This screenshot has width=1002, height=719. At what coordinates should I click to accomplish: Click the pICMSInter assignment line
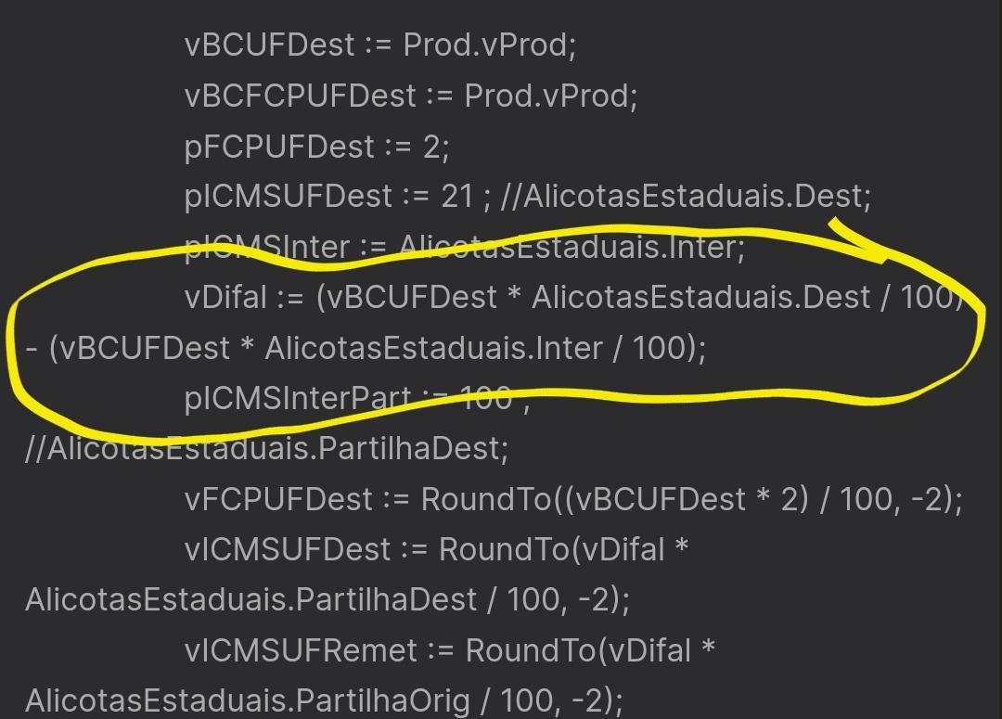(465, 248)
